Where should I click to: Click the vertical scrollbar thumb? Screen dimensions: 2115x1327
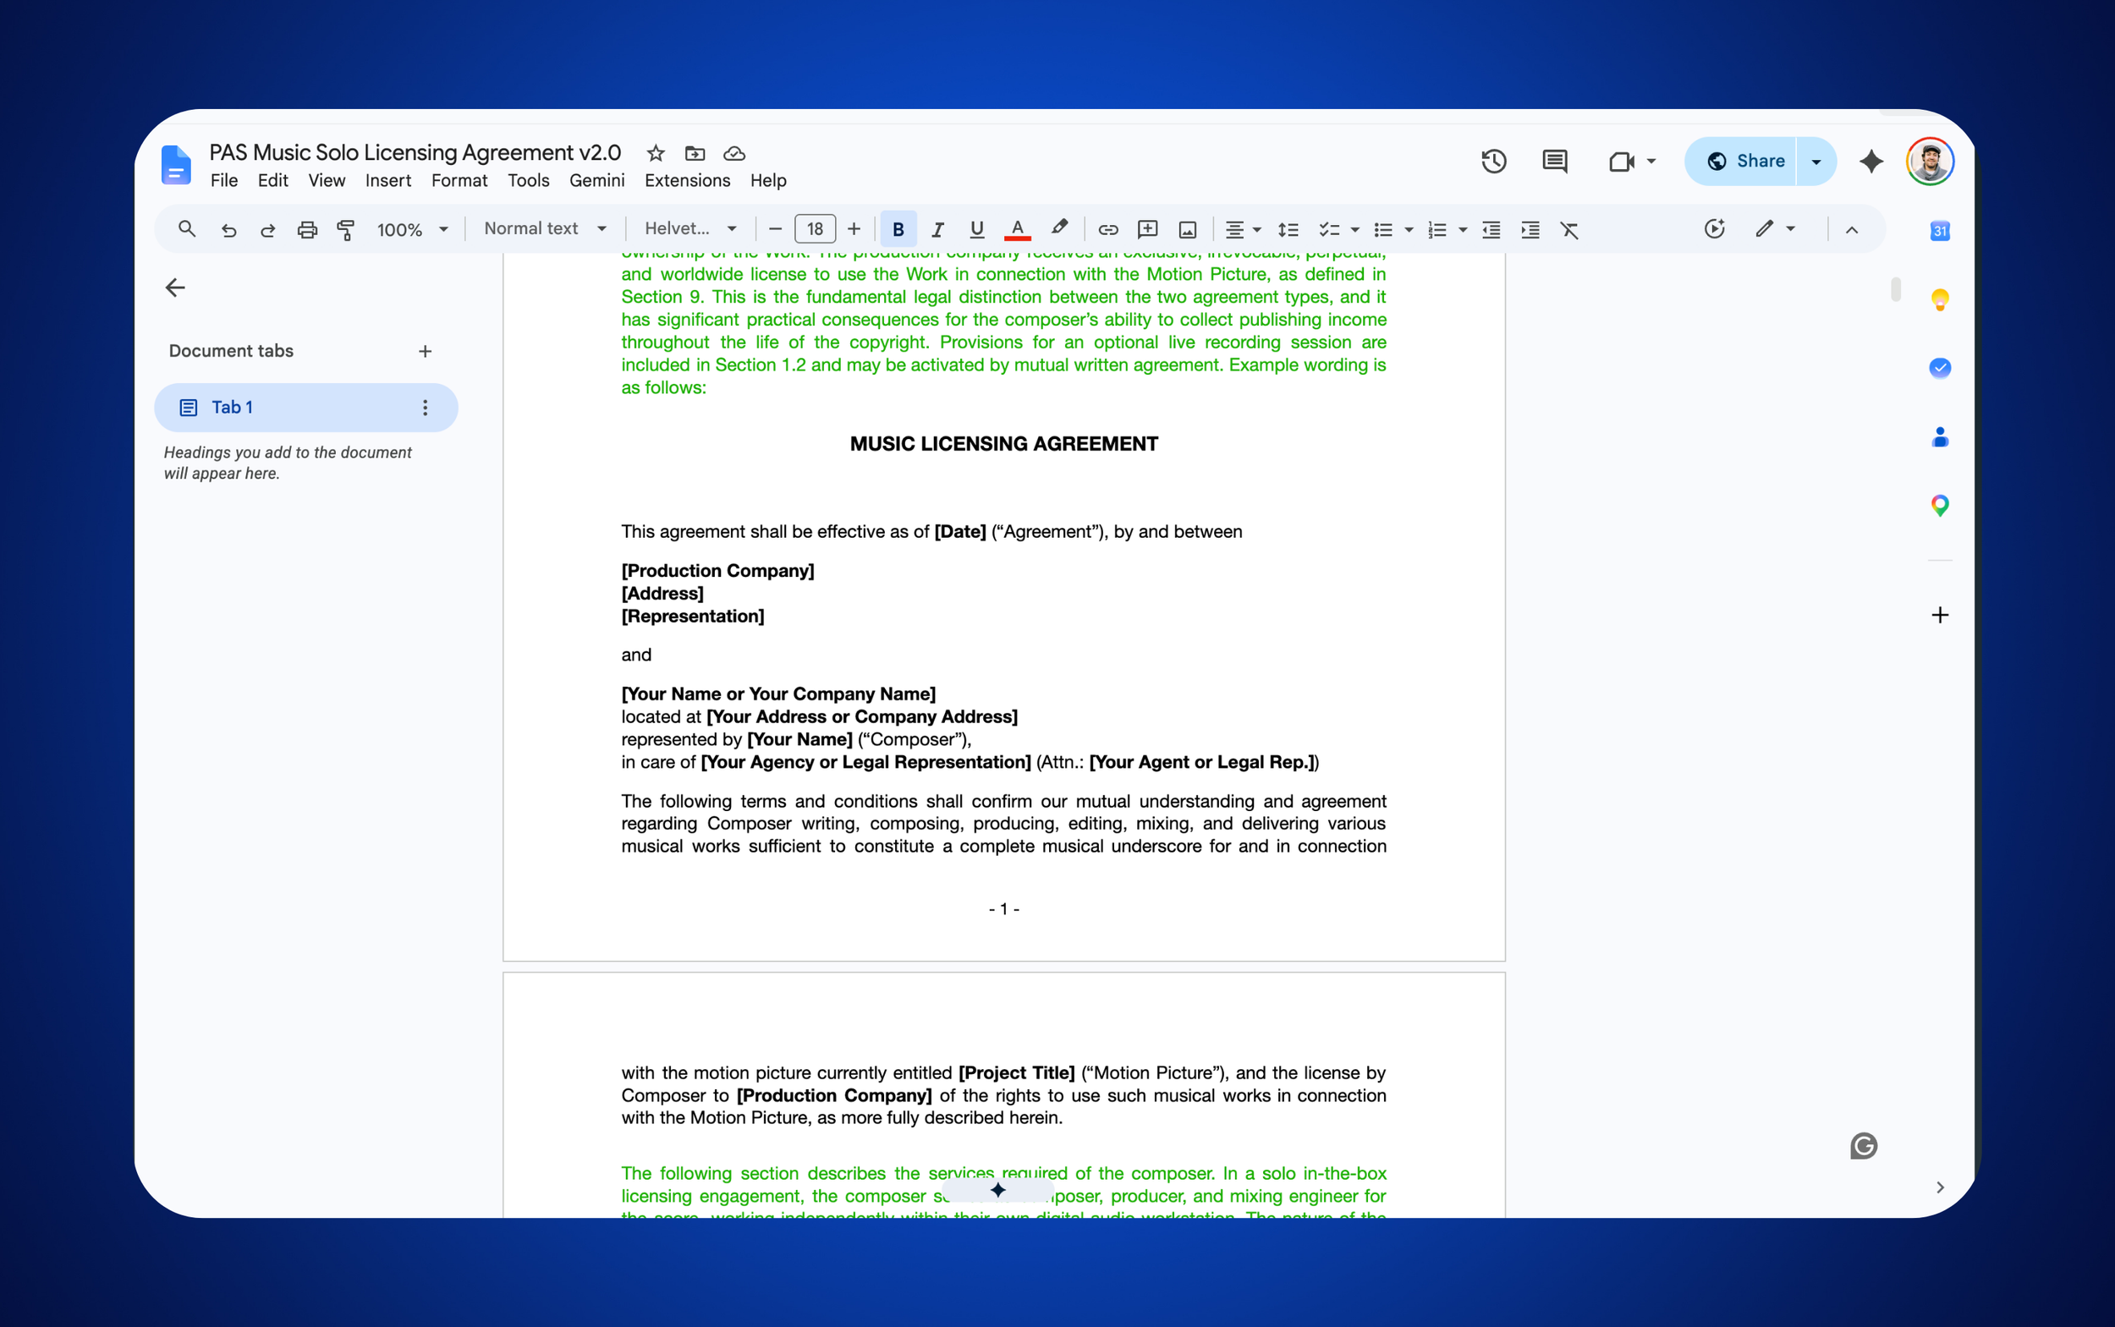[x=1897, y=288]
